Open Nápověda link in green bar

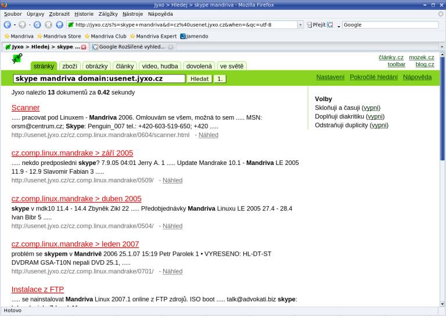tap(418, 77)
